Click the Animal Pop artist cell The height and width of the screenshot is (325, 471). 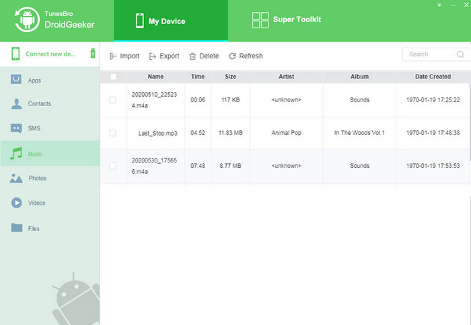(x=286, y=133)
